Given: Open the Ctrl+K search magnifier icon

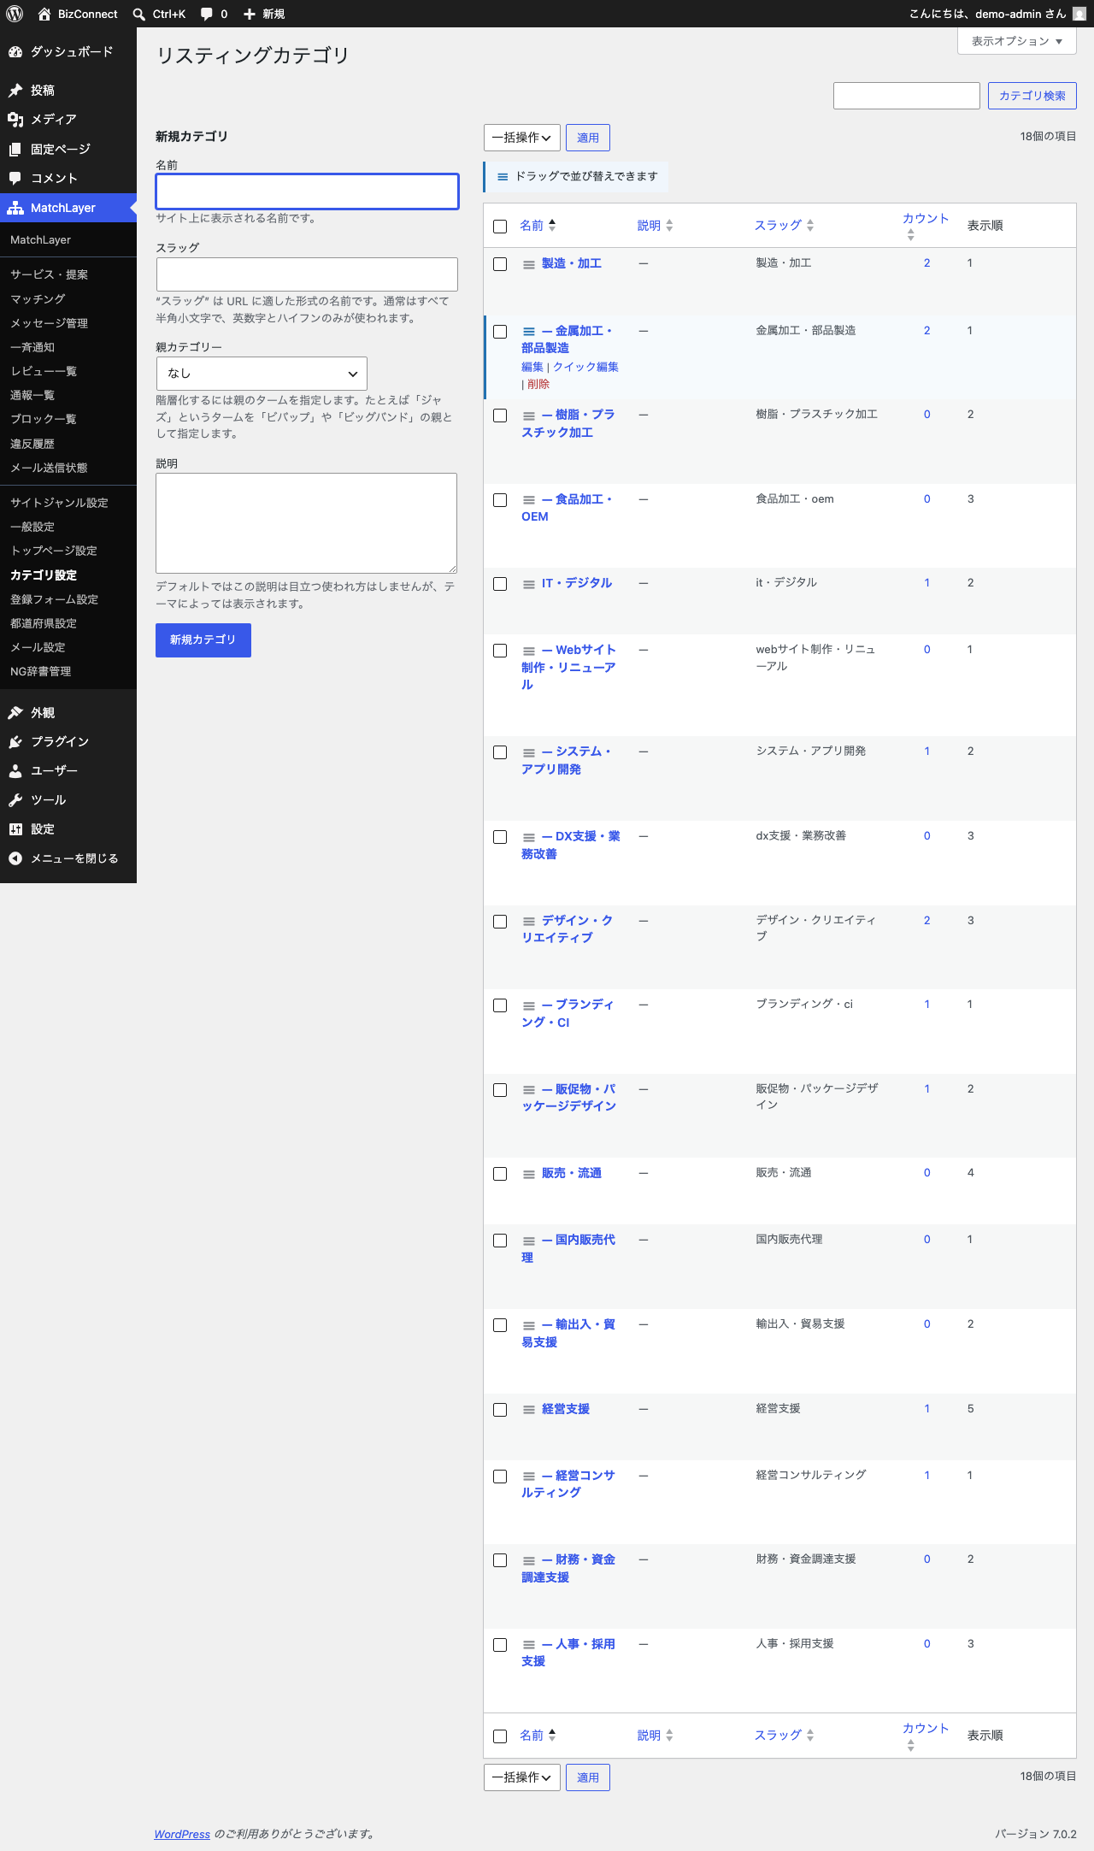Looking at the screenshot, I should pos(139,14).
